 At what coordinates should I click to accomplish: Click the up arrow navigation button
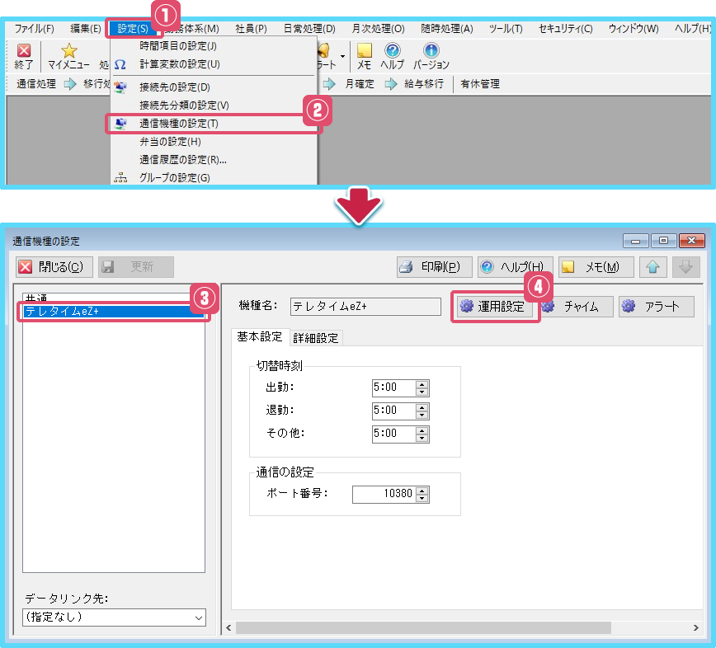point(652,266)
